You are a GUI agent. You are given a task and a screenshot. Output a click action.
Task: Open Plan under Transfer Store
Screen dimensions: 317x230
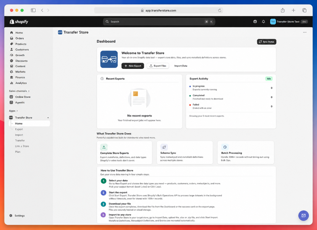[x=18, y=152]
